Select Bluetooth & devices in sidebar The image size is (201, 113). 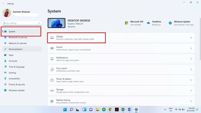coord(18,37)
